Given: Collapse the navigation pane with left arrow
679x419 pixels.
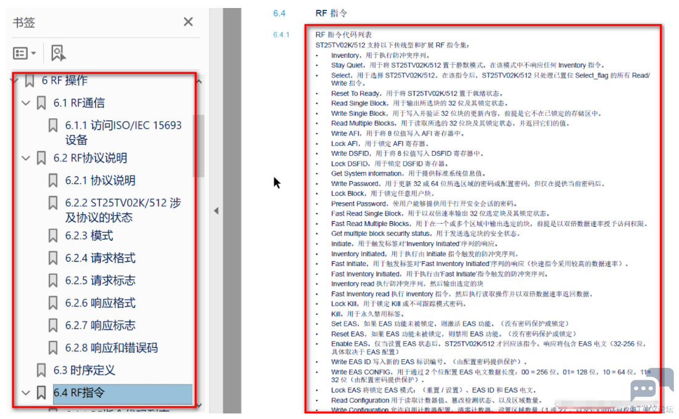Looking at the screenshot, I should click(x=216, y=211).
